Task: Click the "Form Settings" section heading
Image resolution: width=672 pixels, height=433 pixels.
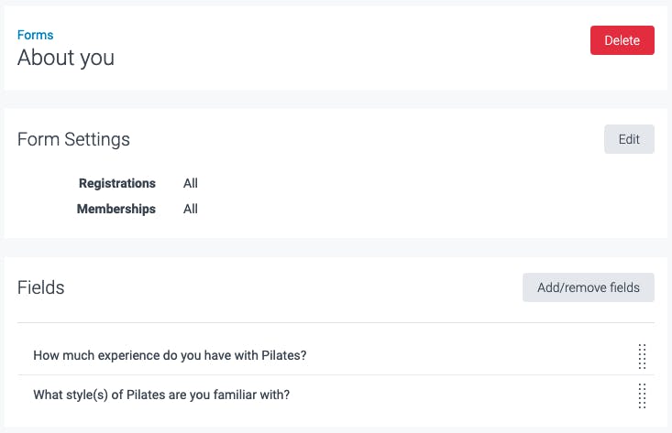Action: (x=73, y=139)
